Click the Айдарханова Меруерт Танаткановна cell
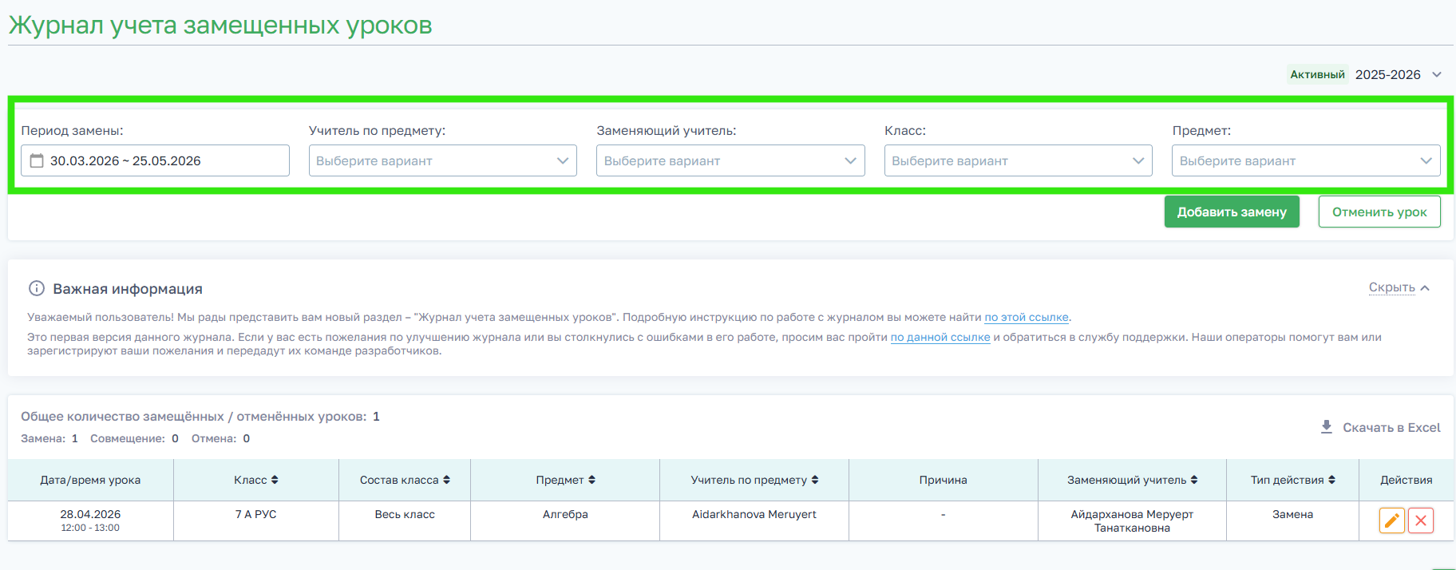Image resolution: width=1456 pixels, height=570 pixels. click(x=1132, y=521)
